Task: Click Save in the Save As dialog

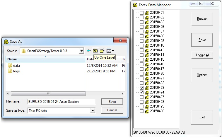Action: tap(112, 102)
